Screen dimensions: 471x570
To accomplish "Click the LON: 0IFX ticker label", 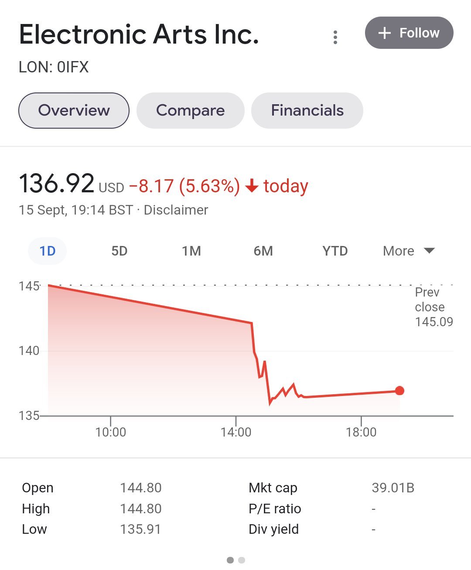I will pos(54,67).
